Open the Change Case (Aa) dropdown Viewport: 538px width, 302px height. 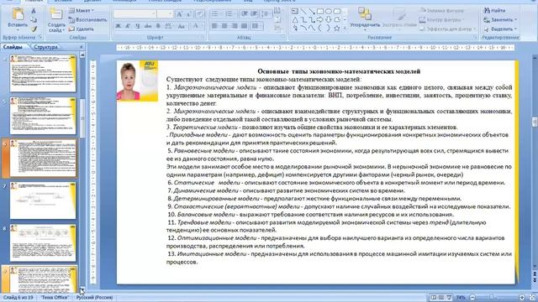[x=182, y=26]
